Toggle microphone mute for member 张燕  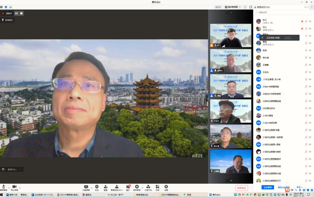(x=306, y=50)
